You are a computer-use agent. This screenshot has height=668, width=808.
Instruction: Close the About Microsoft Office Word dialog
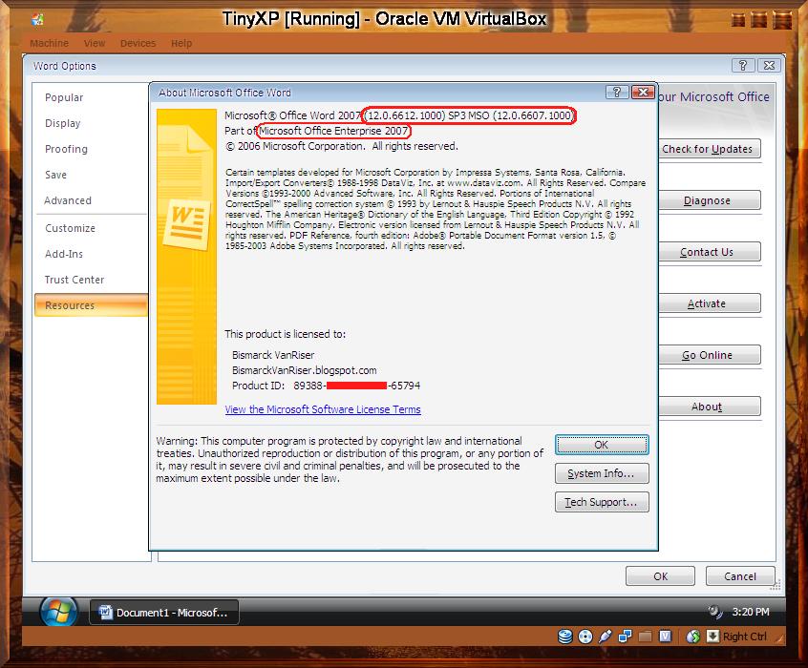643,93
